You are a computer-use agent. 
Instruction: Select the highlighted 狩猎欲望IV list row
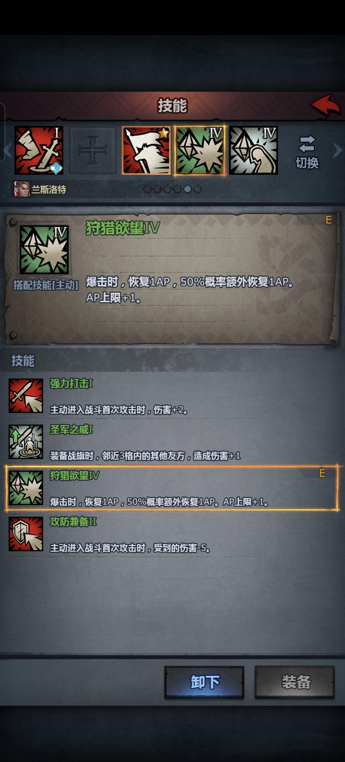pos(172,488)
